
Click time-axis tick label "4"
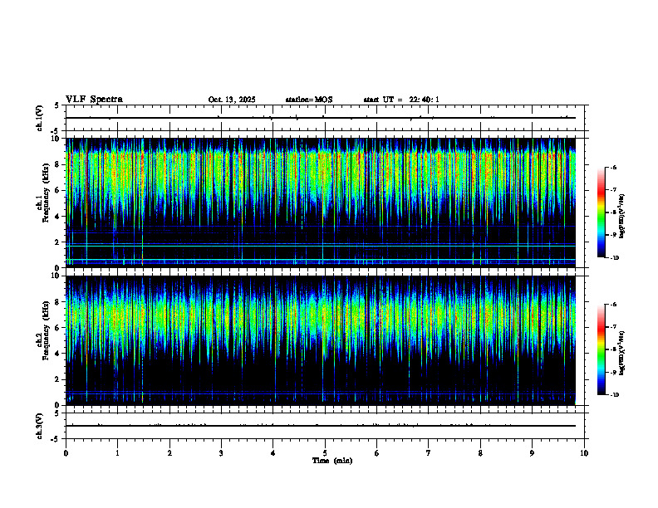[x=273, y=453]
